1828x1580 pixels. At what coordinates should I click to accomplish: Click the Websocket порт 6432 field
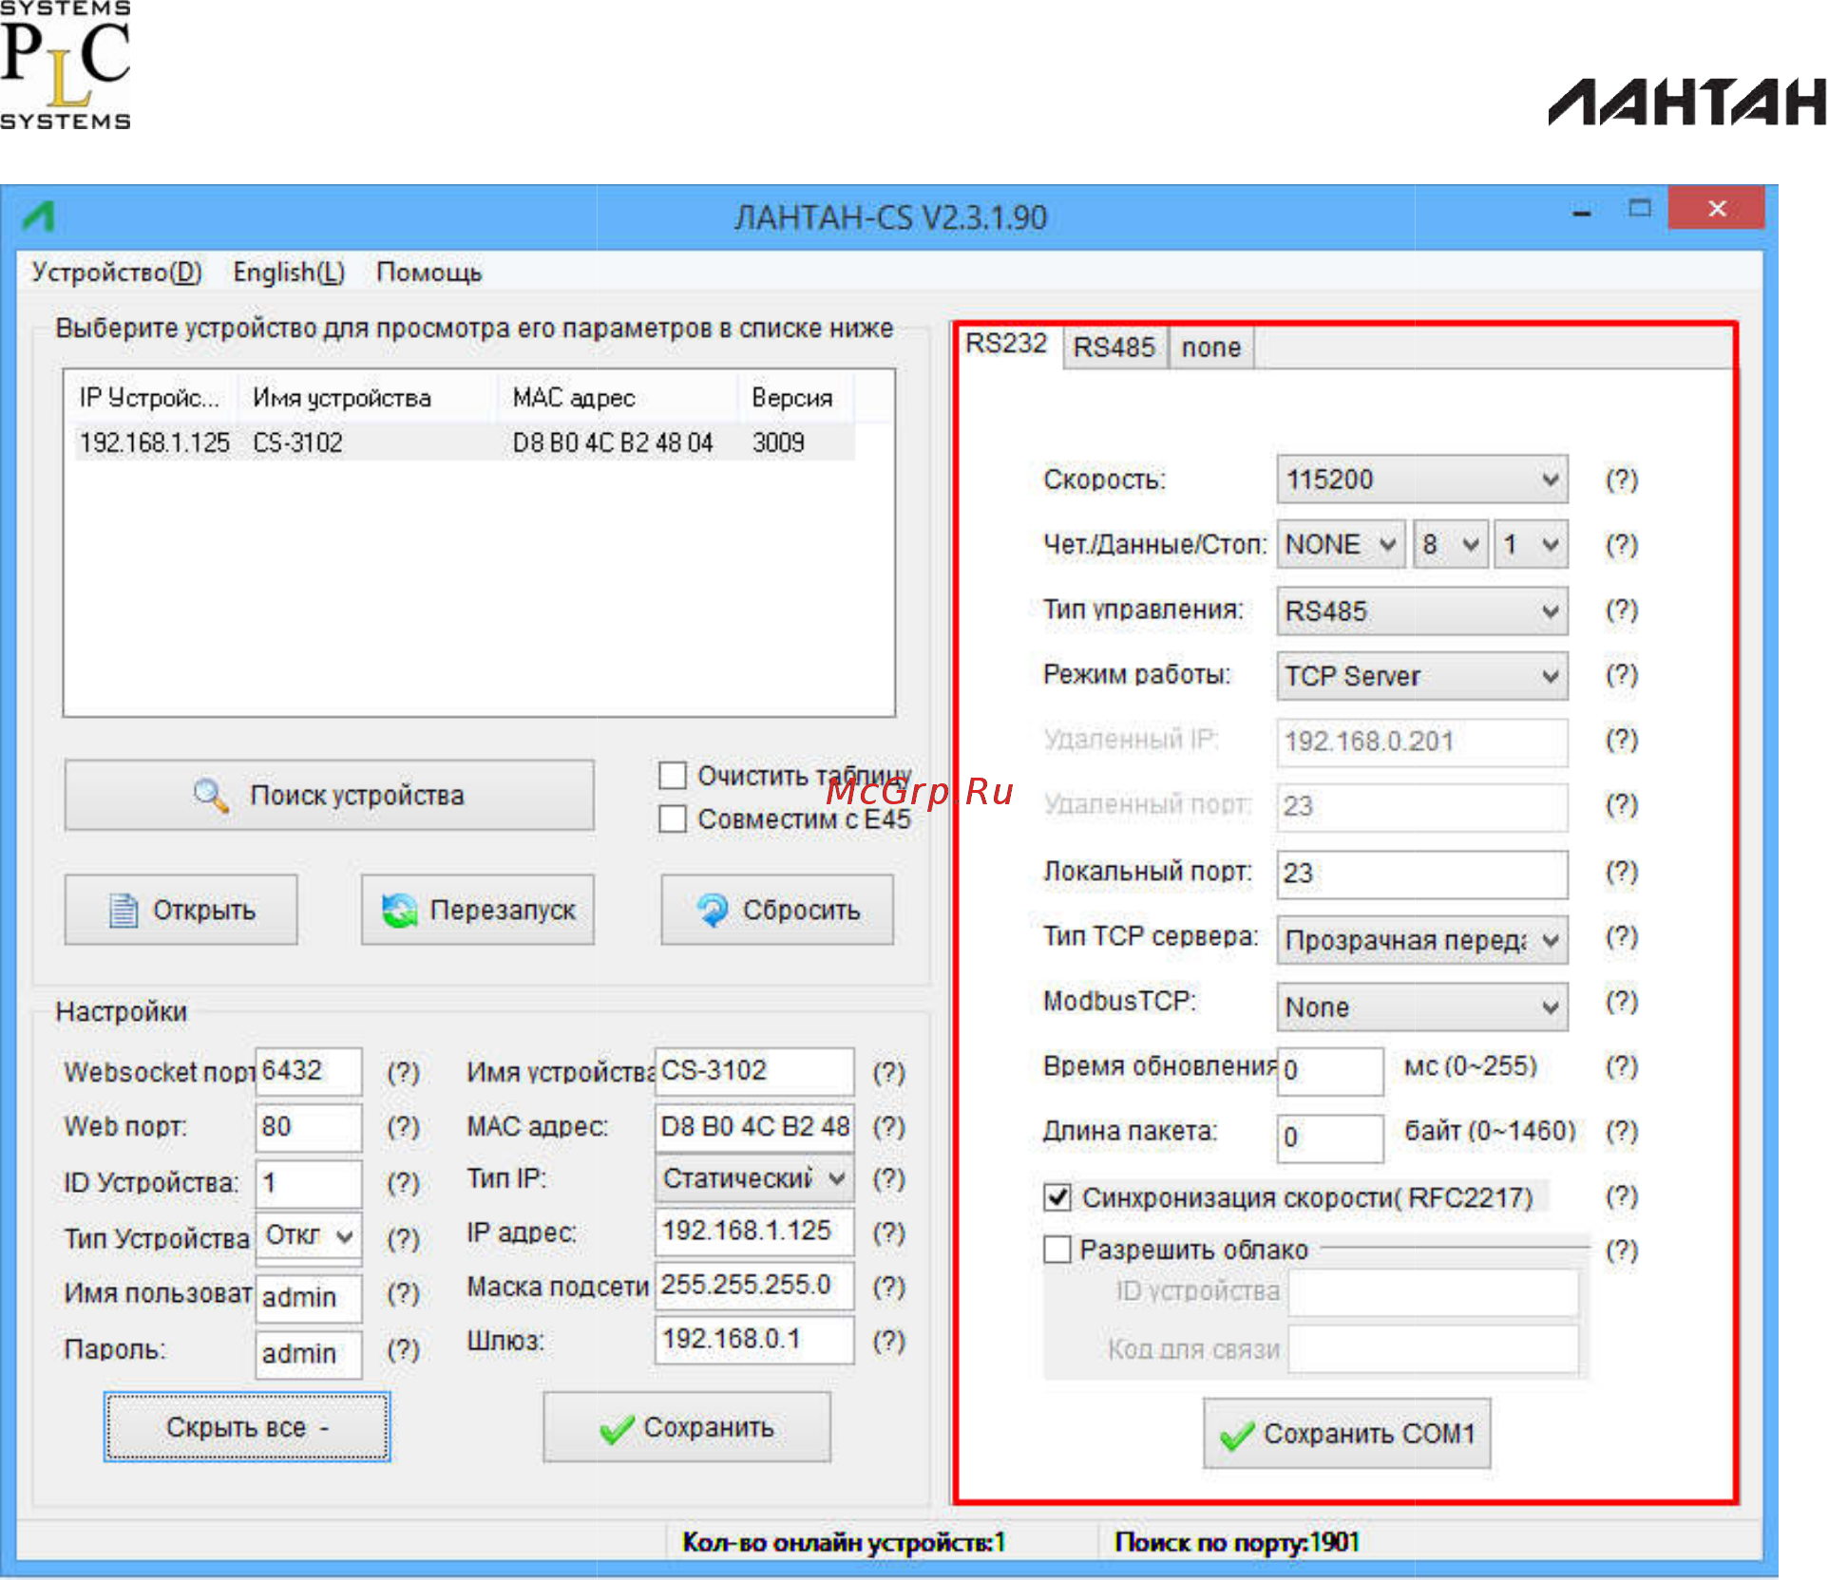pyautogui.click(x=309, y=1072)
